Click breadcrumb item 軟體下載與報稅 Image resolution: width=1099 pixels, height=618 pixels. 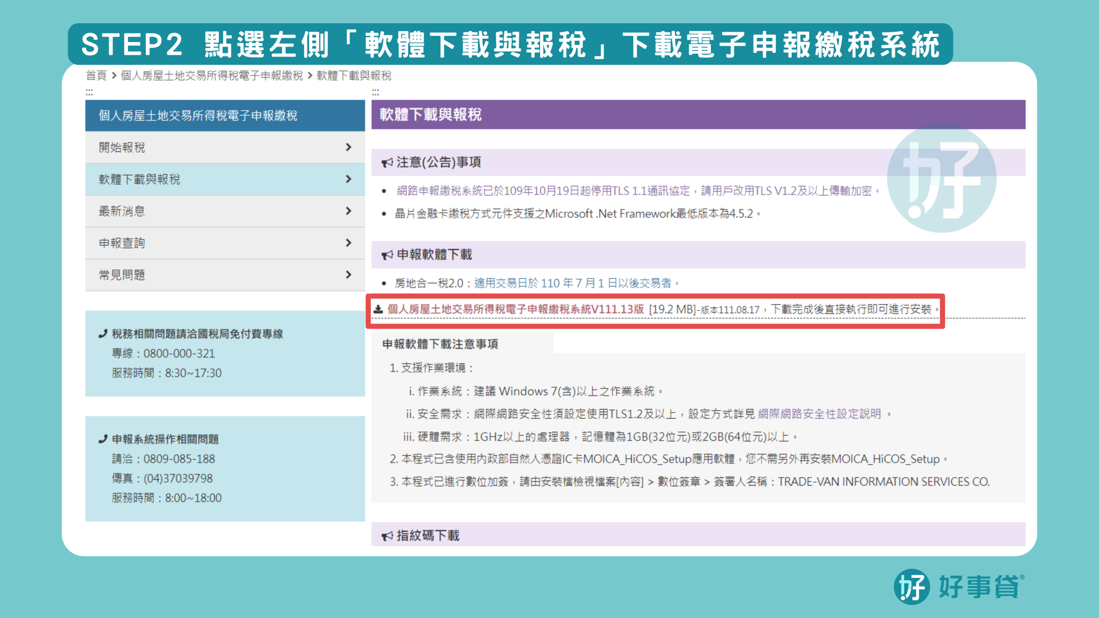(354, 76)
